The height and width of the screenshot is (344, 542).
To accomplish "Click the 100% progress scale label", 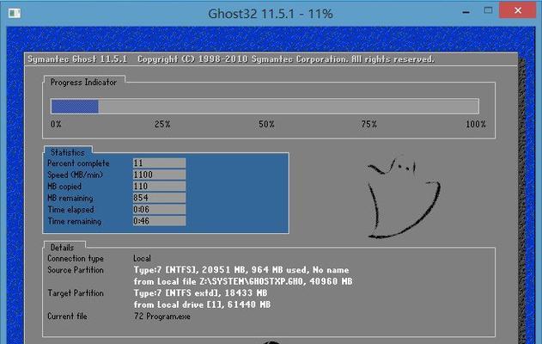I will click(x=476, y=124).
